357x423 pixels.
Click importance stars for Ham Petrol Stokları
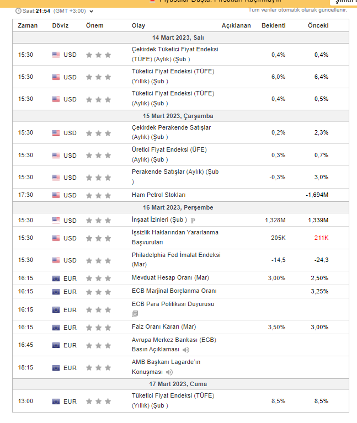pos(99,195)
